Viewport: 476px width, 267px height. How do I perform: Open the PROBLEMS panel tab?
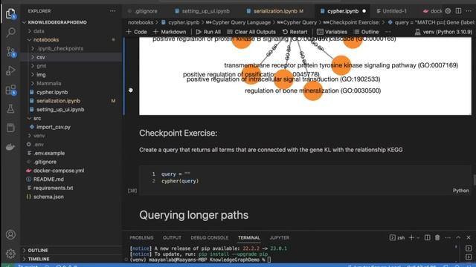141,238
